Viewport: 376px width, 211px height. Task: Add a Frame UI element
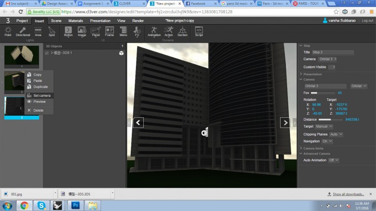pos(110,31)
